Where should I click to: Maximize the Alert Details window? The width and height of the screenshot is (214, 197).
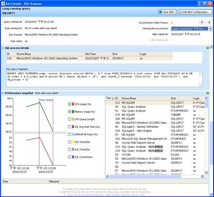[205, 3]
